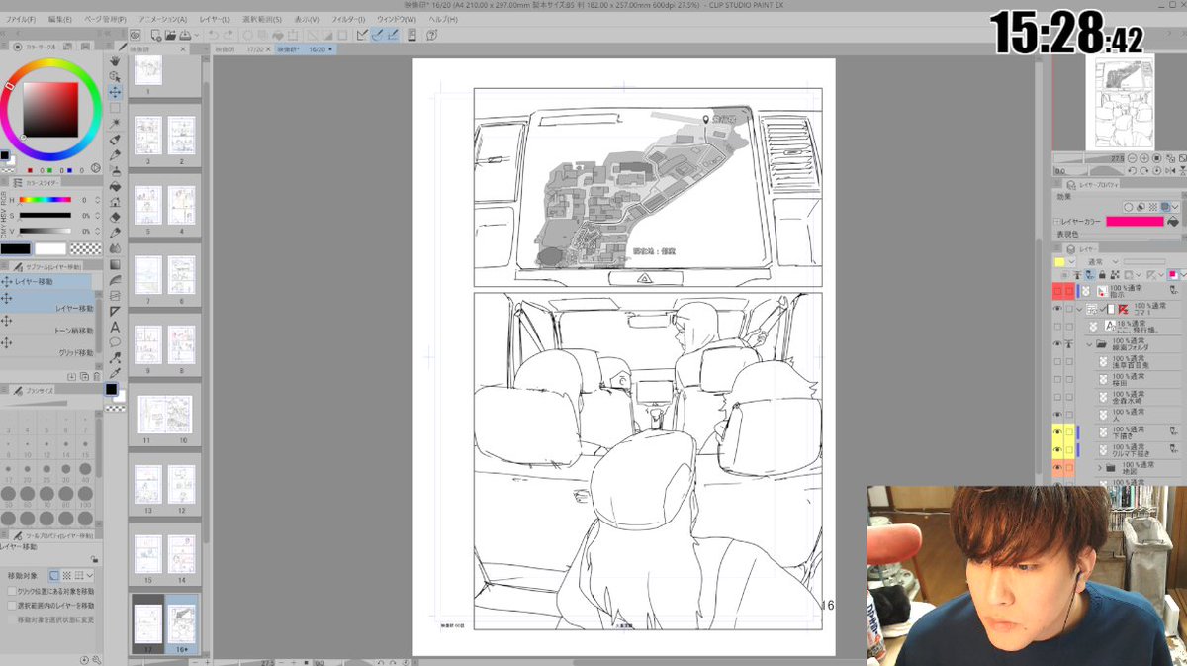Select the Move Layer tool in toolbox
The image size is (1187, 666).
point(116,92)
